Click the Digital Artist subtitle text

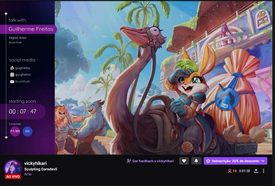pyautogui.click(x=18, y=38)
